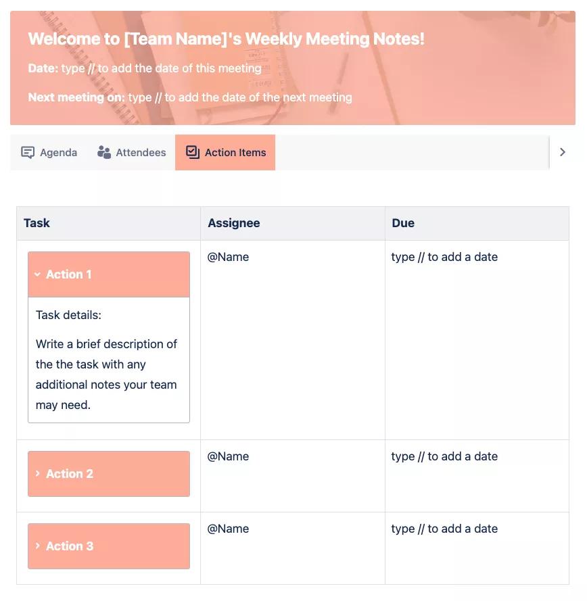Click the Task column header
The height and width of the screenshot is (601, 587).
(37, 222)
